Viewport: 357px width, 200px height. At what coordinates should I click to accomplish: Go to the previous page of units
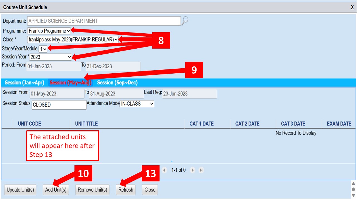(x=164, y=170)
